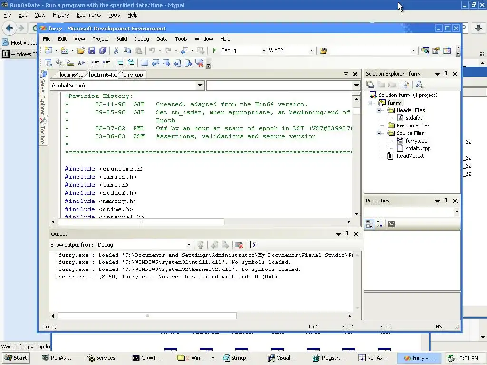Screen dimensions: 487x365
Task: Click Clear All icon in Output pane
Action: coord(239,245)
